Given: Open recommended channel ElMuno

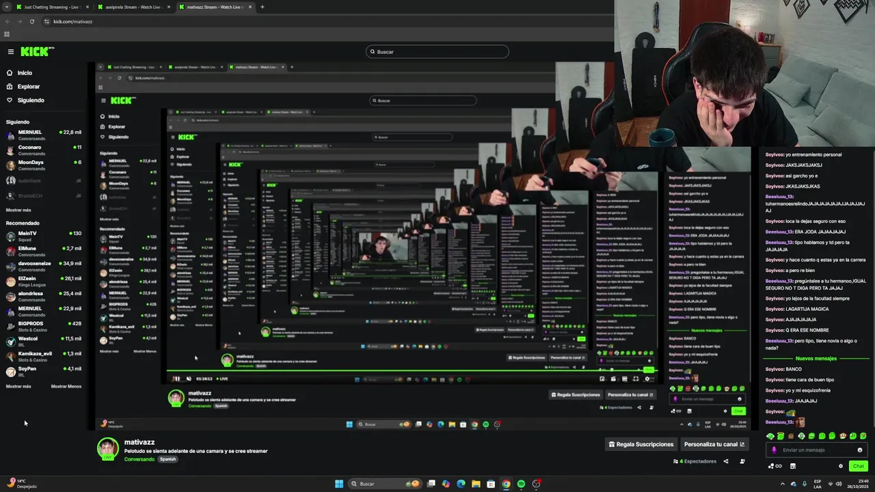Looking at the screenshot, I should pyautogui.click(x=44, y=251).
